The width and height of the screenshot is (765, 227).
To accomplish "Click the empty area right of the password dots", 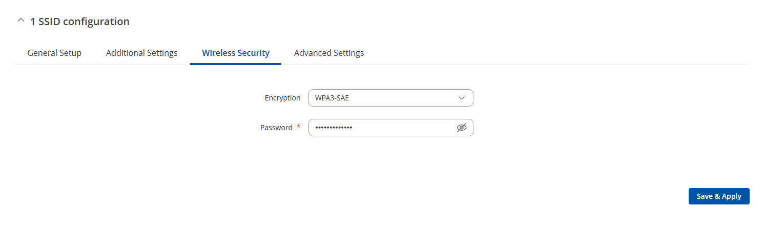I will tap(404, 128).
